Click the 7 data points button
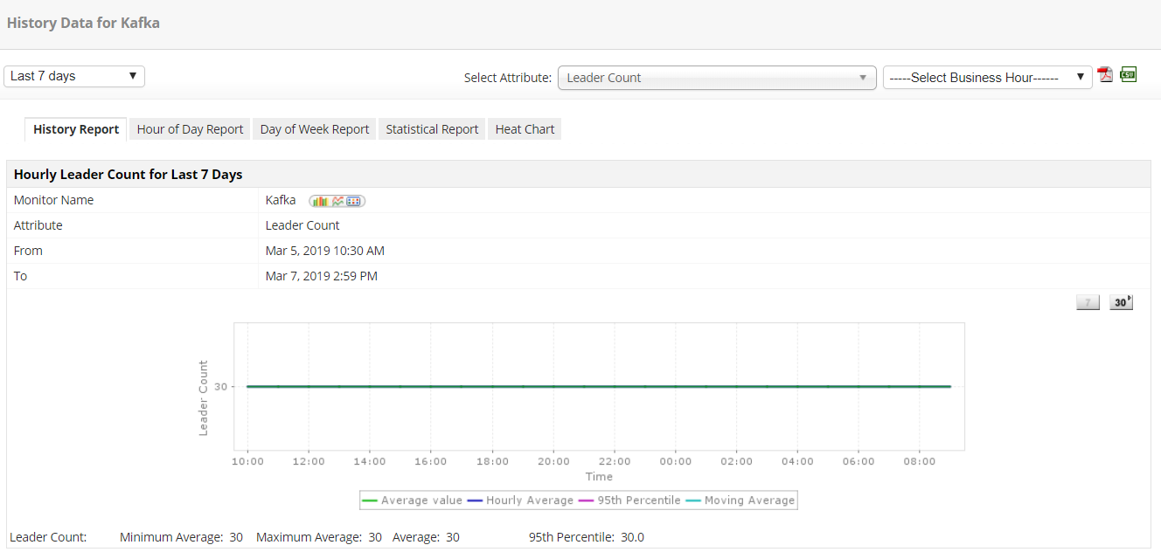Image resolution: width=1161 pixels, height=552 pixels. [x=1088, y=301]
